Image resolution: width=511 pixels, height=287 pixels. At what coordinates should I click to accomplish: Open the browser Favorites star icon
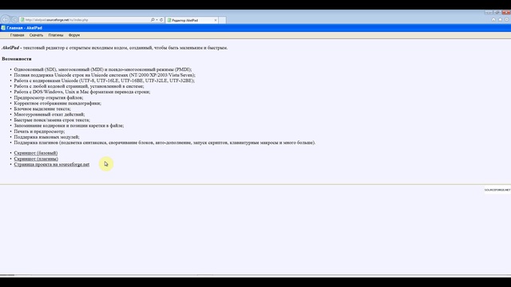[x=500, y=19]
